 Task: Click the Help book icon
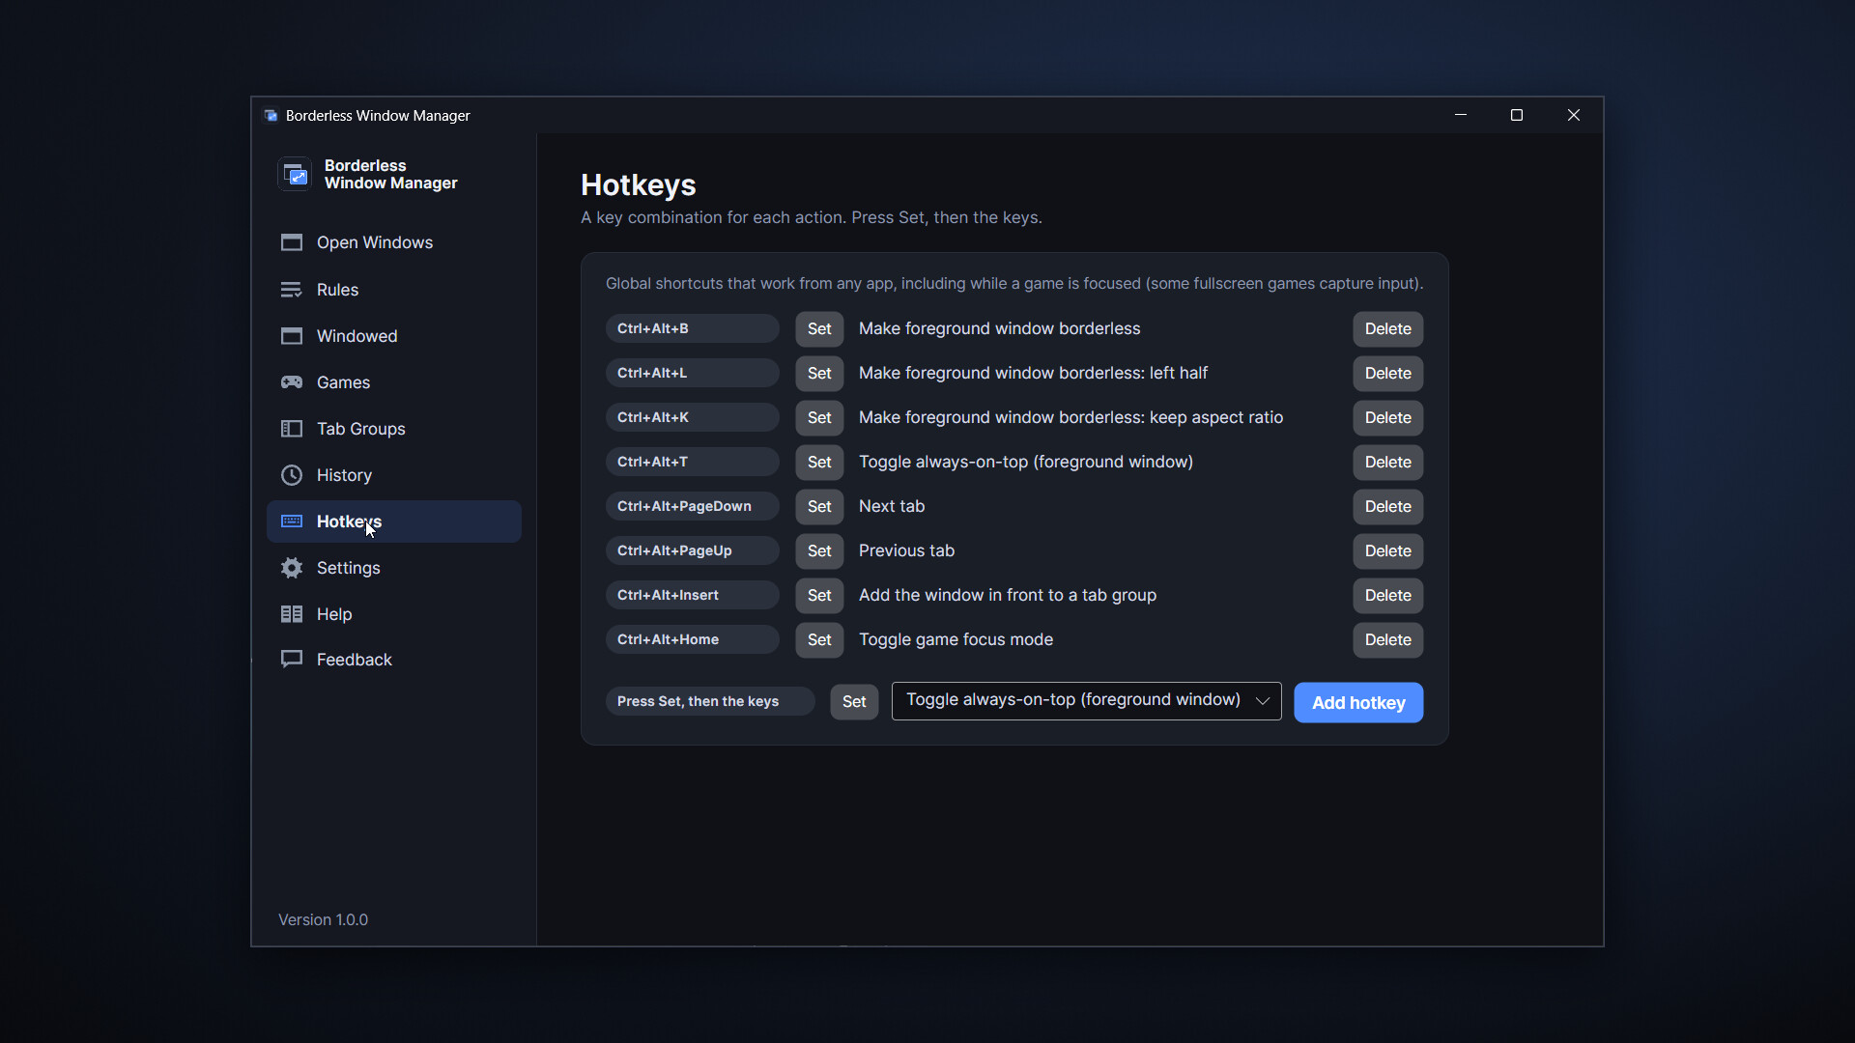pos(292,614)
